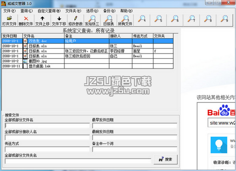This screenshot has width=236, height=171.
Task: Click the 张三 recipient cell
Action: [x=121, y=46]
